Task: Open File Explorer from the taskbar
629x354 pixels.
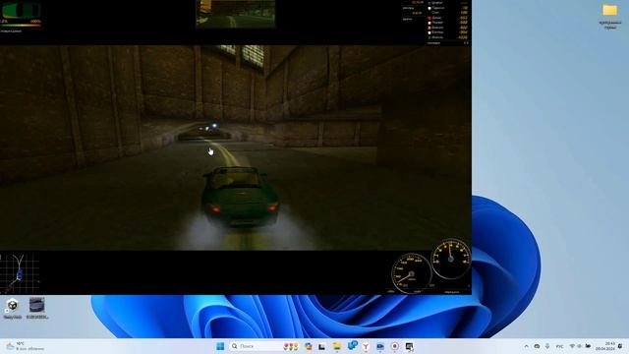Action: coord(337,346)
